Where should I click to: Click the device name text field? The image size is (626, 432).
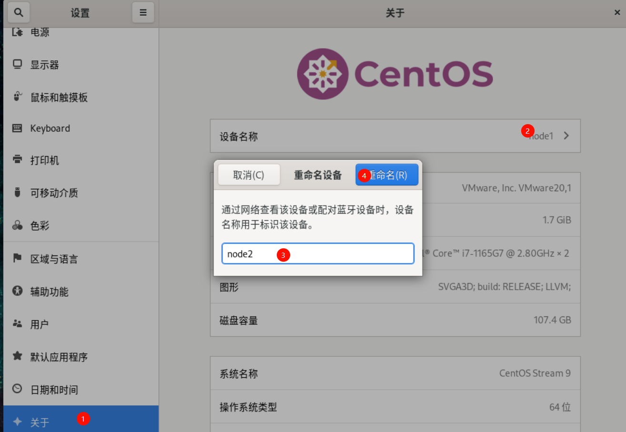coord(318,254)
